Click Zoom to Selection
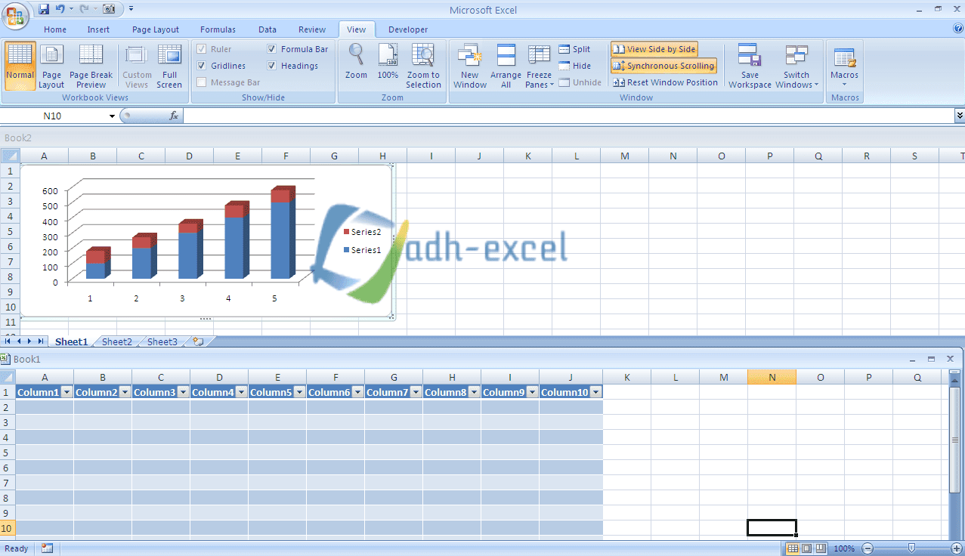 [423, 66]
